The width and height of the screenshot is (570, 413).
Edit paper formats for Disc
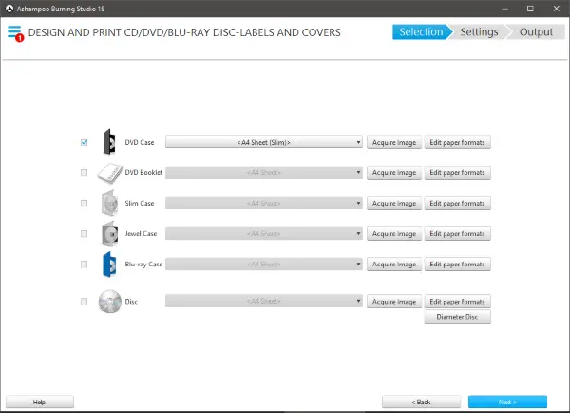457,302
